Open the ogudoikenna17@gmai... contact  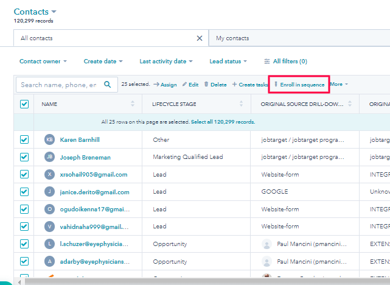(x=95, y=209)
